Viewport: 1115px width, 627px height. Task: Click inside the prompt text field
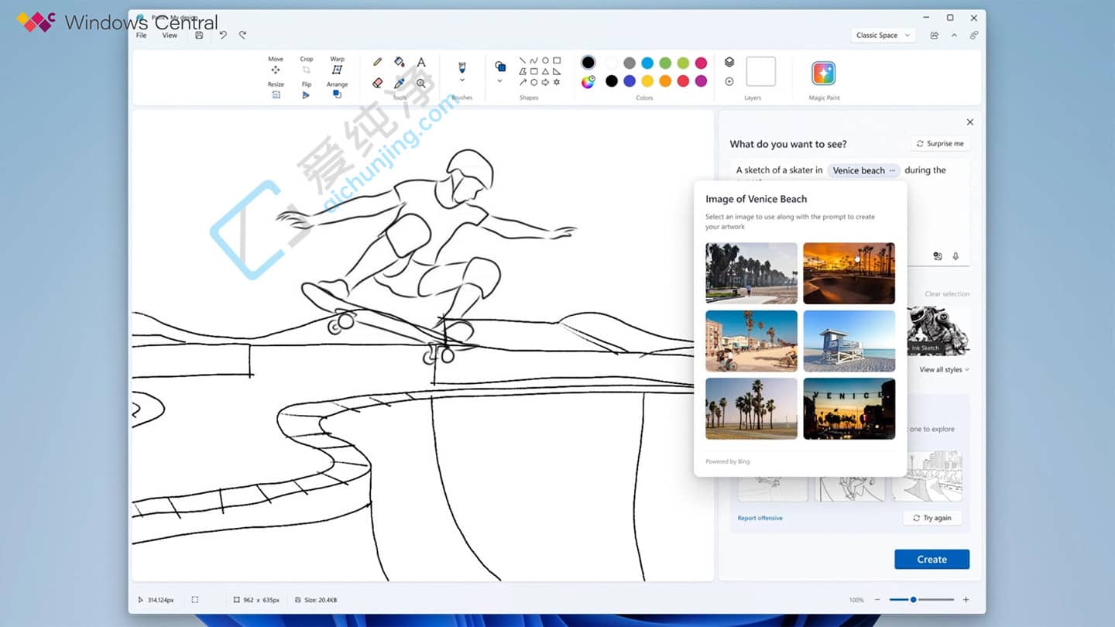tap(849, 213)
